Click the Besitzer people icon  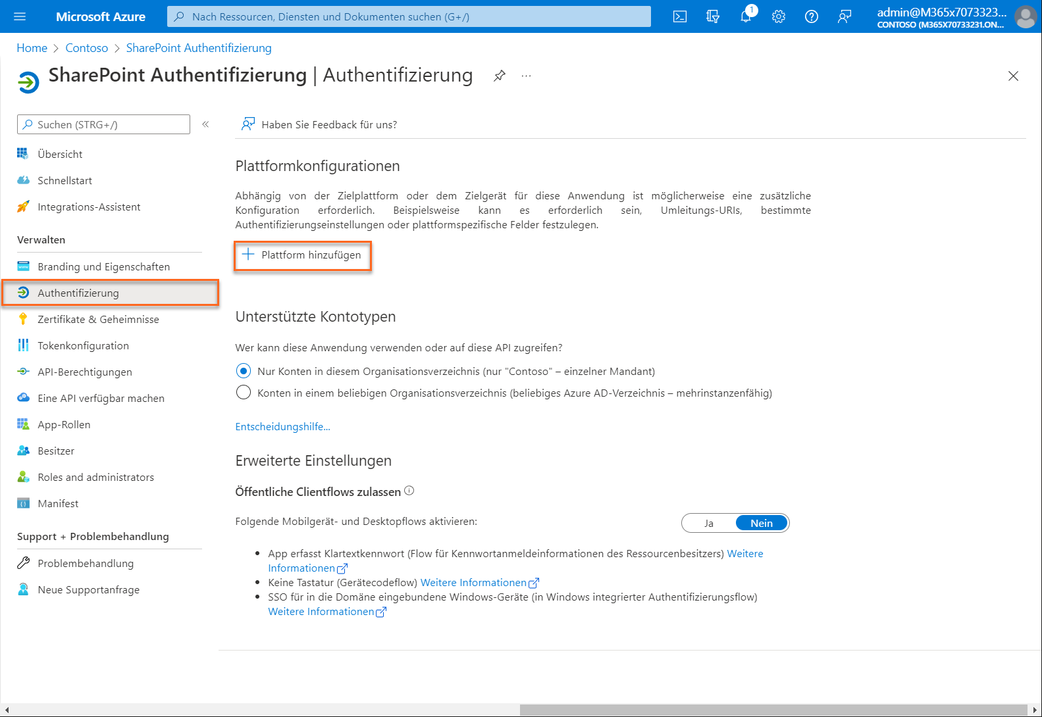23,451
